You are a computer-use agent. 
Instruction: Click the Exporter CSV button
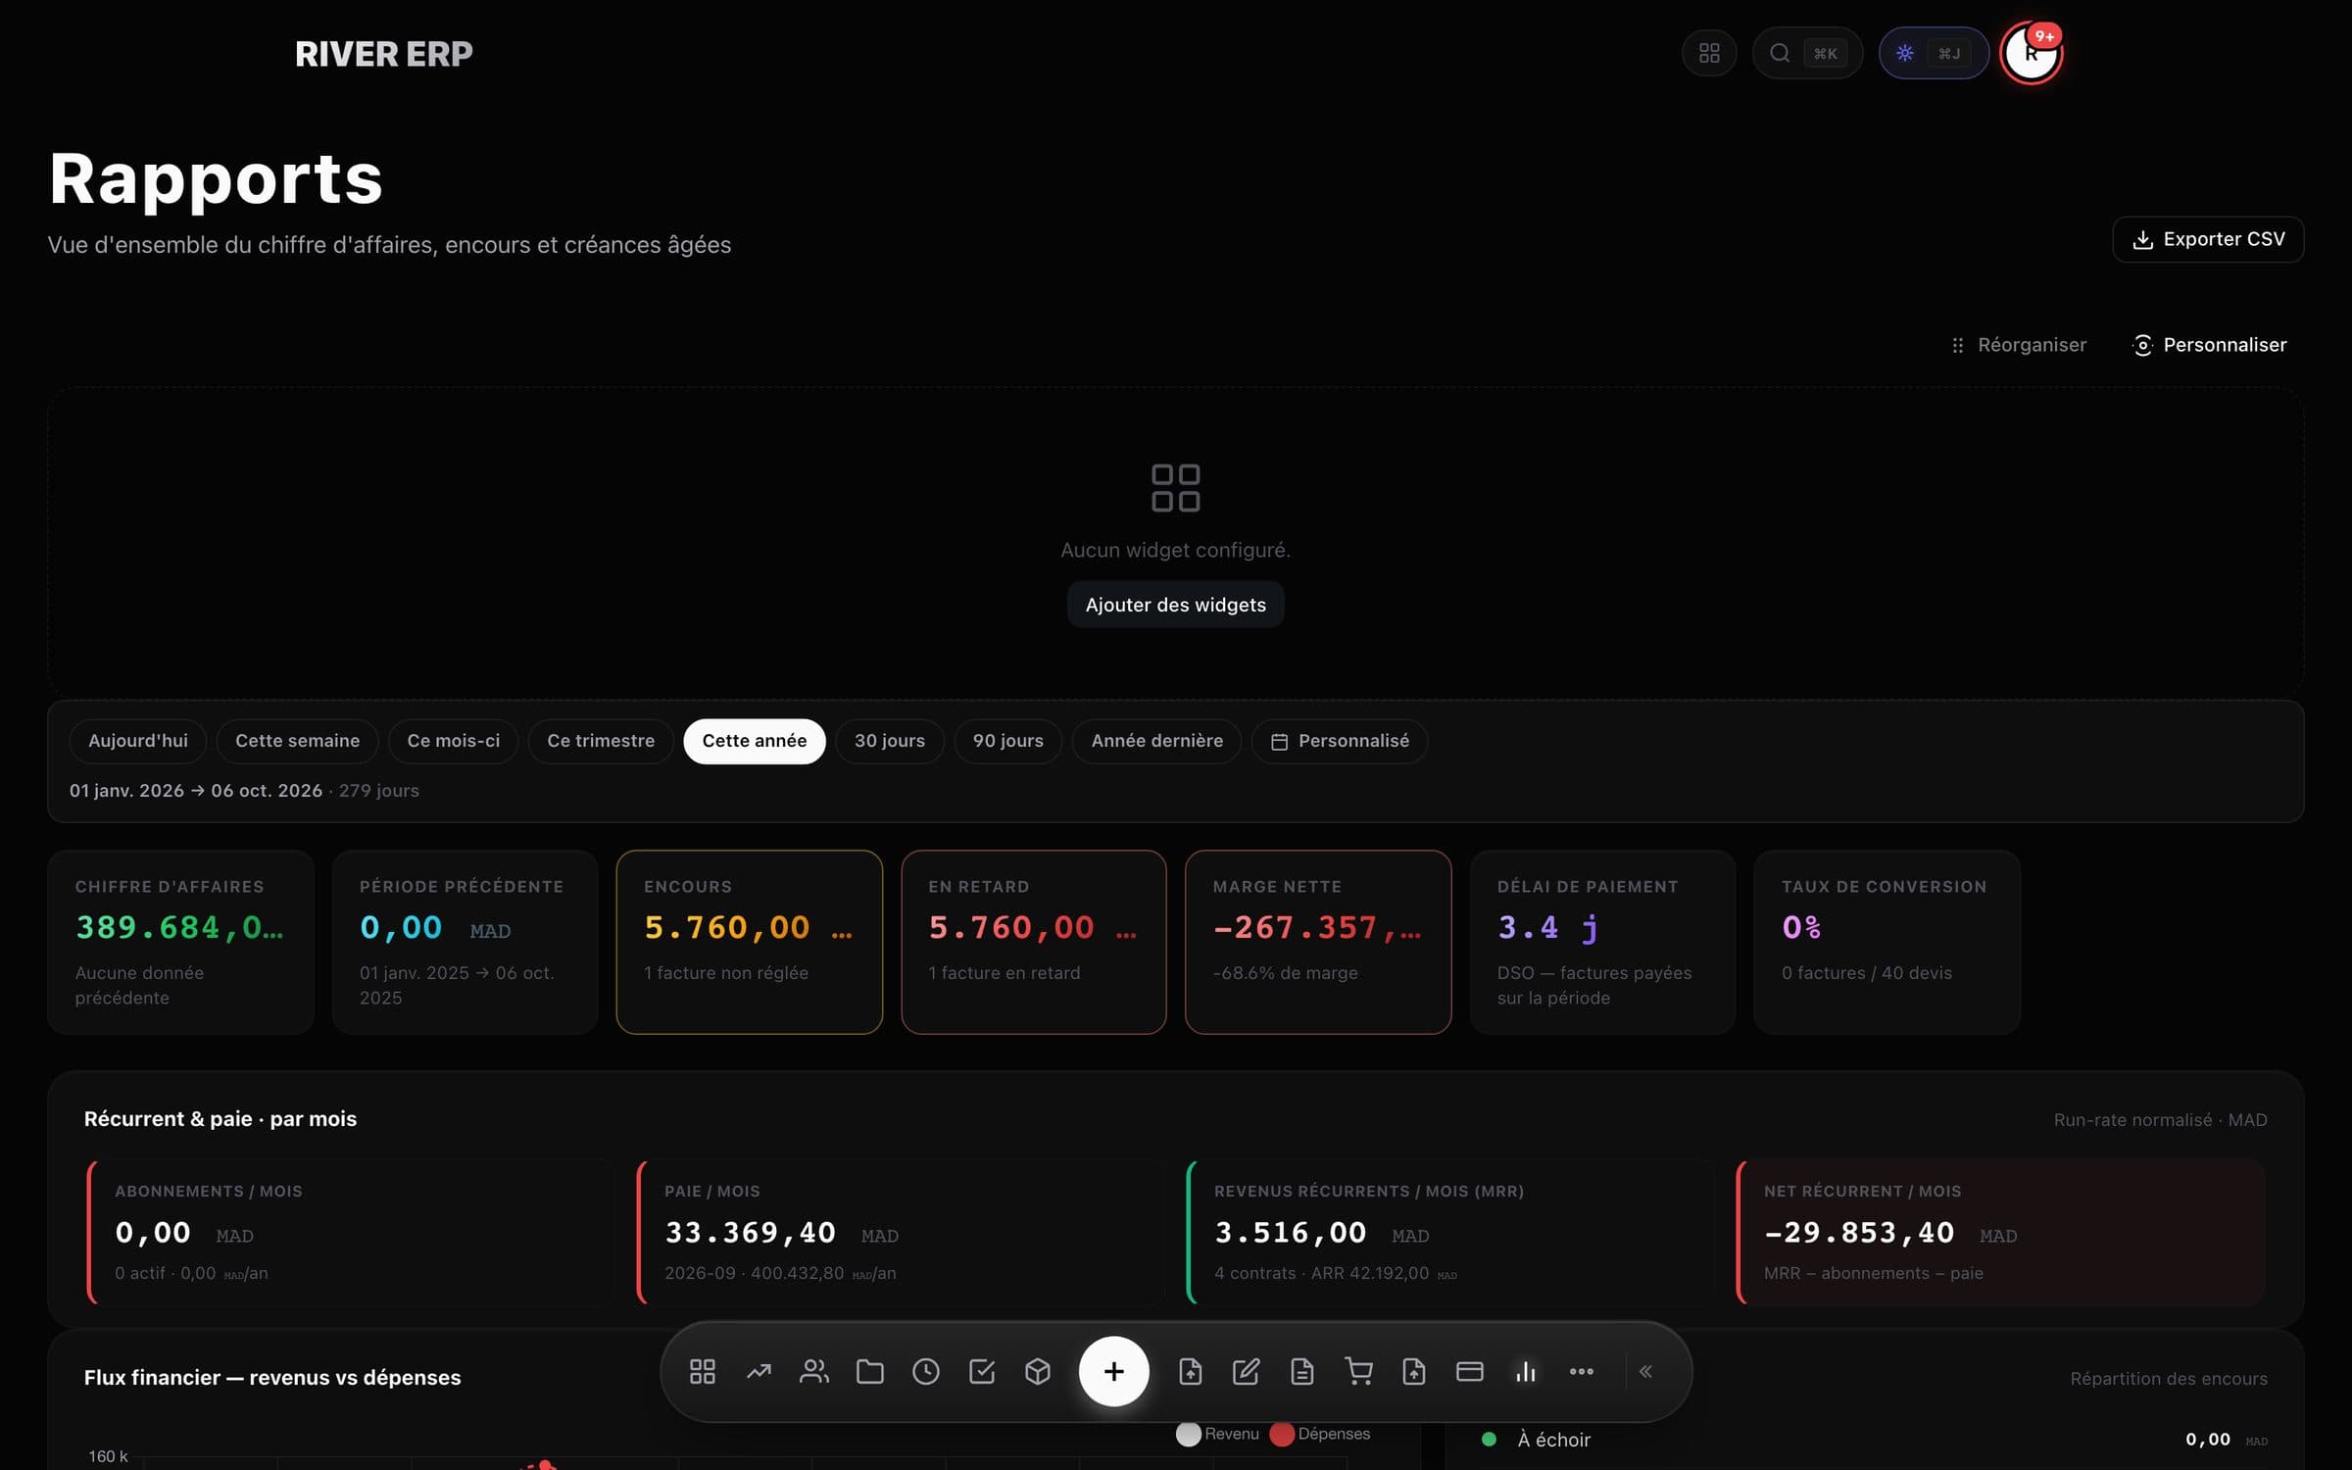(x=2208, y=239)
